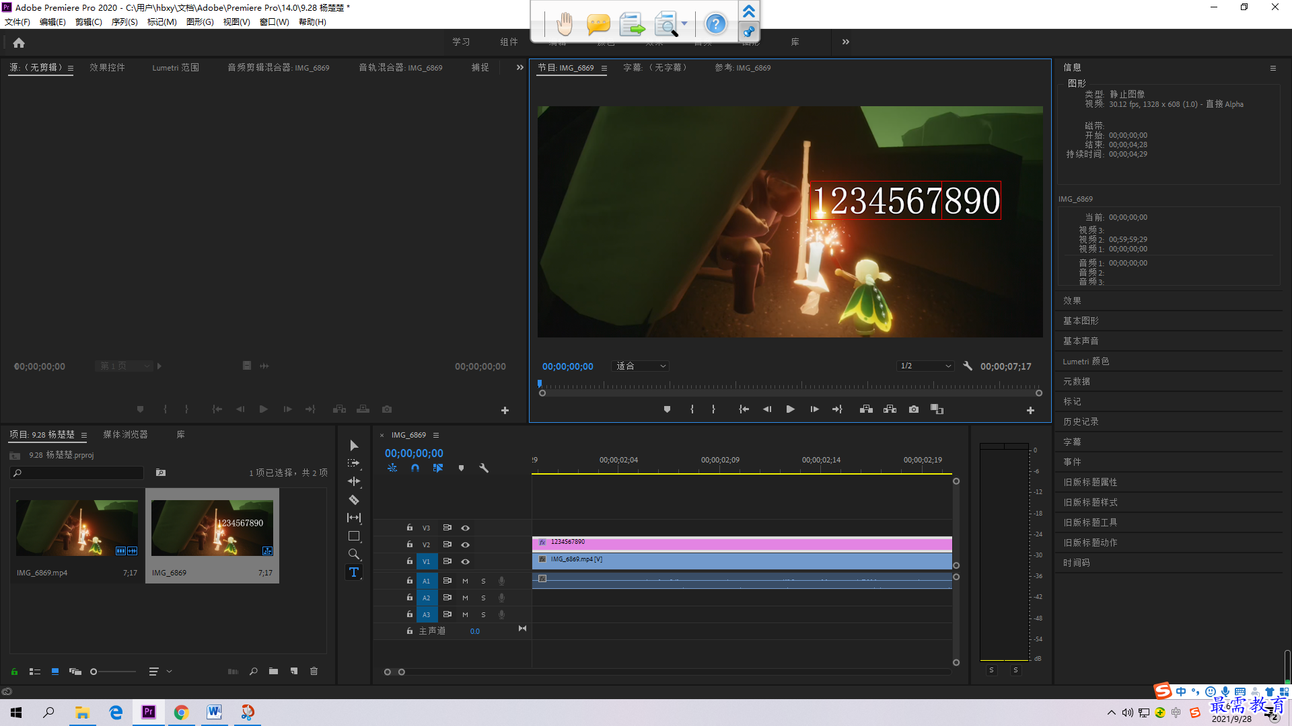Select the Slip tool
This screenshot has height=726, width=1292.
[x=354, y=518]
